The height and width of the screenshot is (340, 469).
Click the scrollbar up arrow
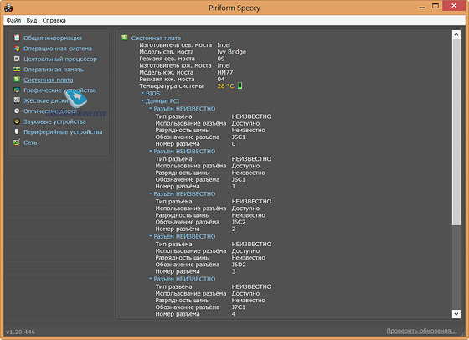(x=456, y=34)
